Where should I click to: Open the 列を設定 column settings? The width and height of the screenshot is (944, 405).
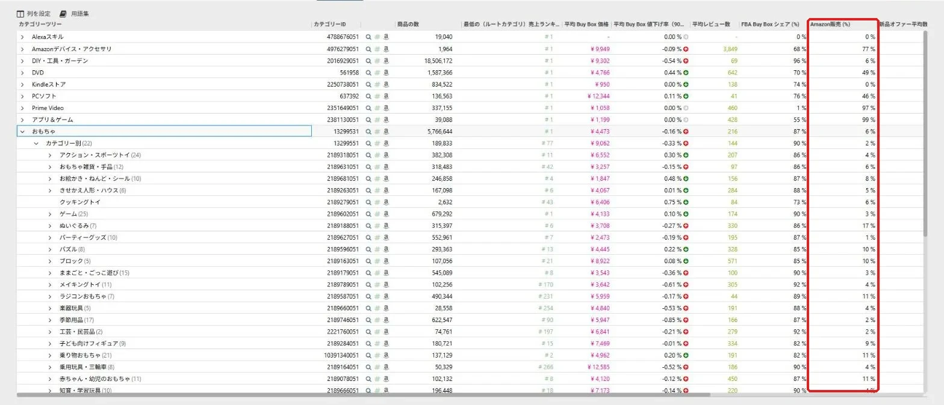point(34,13)
